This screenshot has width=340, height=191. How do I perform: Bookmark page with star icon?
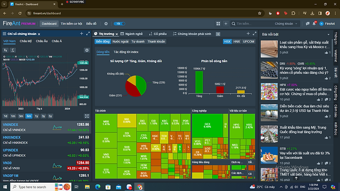click(x=260, y=13)
